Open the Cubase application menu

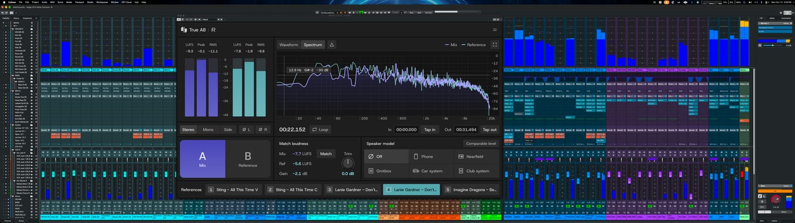[12, 2]
